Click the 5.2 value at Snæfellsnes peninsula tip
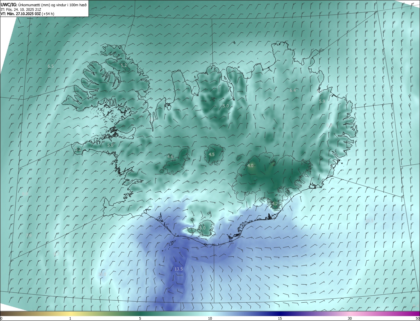Image resolution: width=420 pixels, height=321 pixels. point(78,149)
